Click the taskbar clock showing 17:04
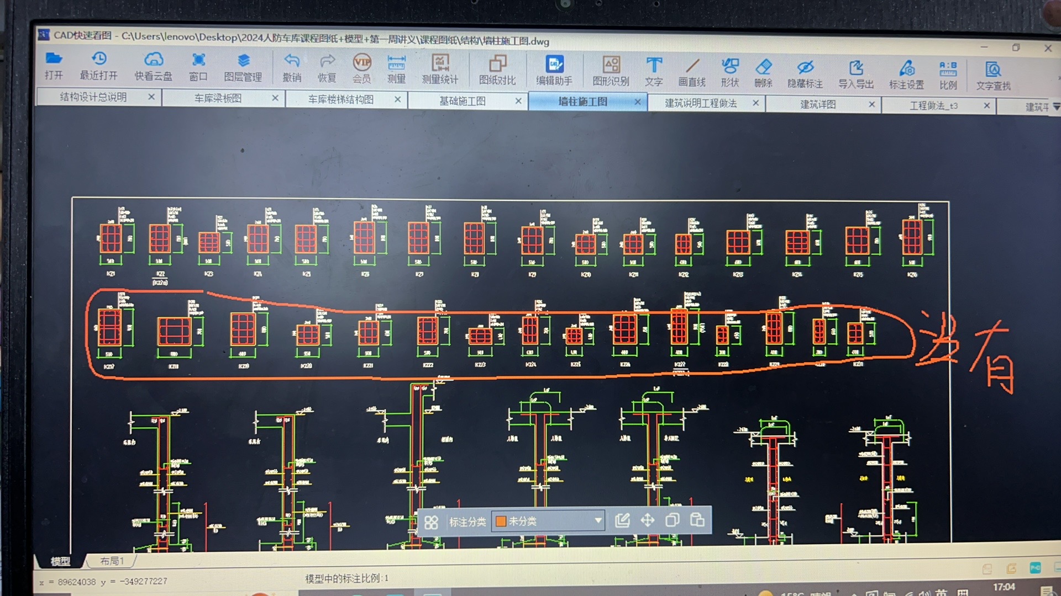 pyautogui.click(x=1004, y=587)
